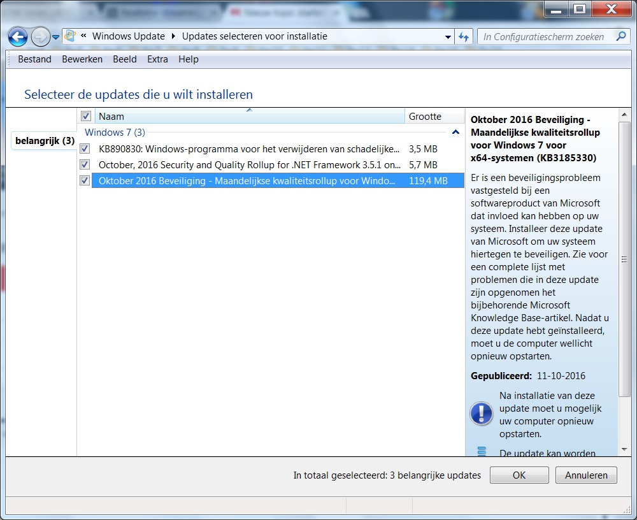This screenshot has height=520, width=637.
Task: Click the 3,5 MB size value
Action: tap(423, 149)
